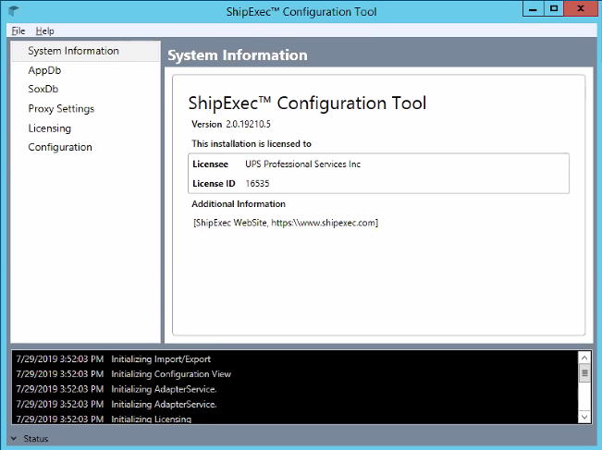Click the Licensee name UPS Professional Services
Image resolution: width=602 pixels, height=450 pixels.
(x=302, y=164)
